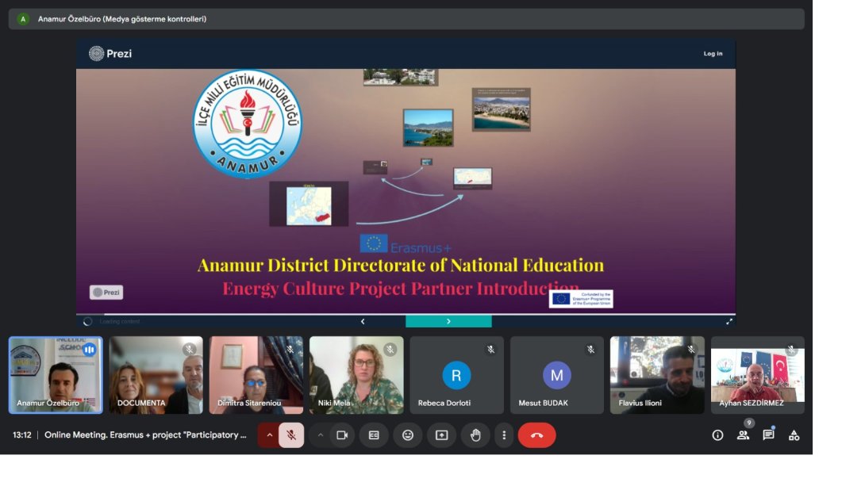Click the speaking indicator on Anamur Özelbüro tile
Image resolution: width=865 pixels, height=486 pixels.
(90, 350)
